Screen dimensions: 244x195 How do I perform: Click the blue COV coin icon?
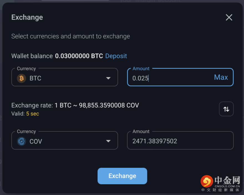[x=21, y=141]
